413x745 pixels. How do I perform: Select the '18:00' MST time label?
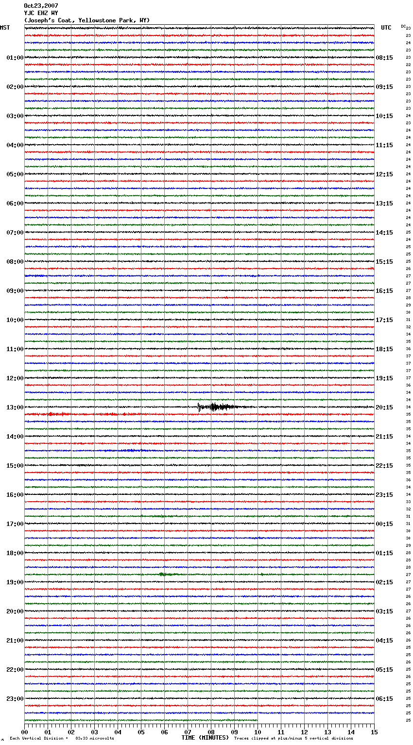click(x=15, y=553)
